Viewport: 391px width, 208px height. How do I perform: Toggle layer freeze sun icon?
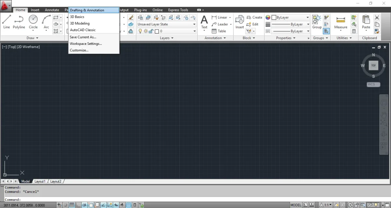[146, 31]
